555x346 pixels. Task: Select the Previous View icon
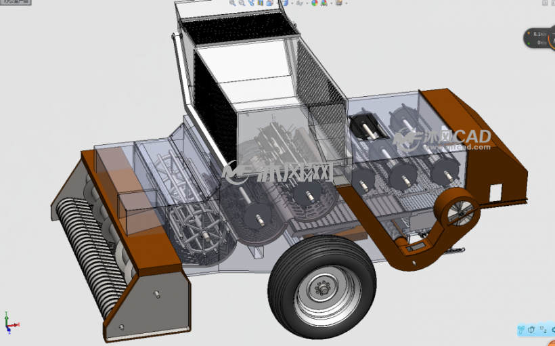tap(251, 3)
